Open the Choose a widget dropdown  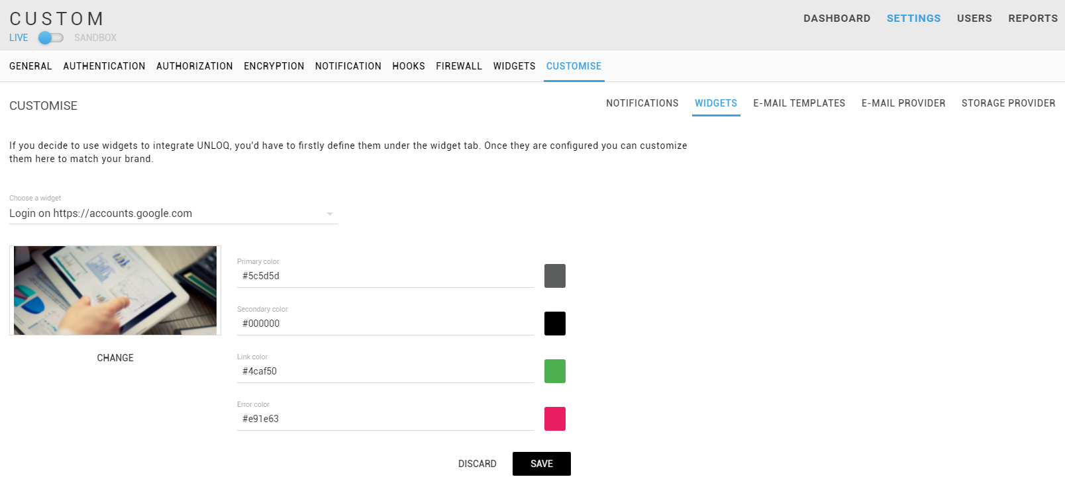174,214
